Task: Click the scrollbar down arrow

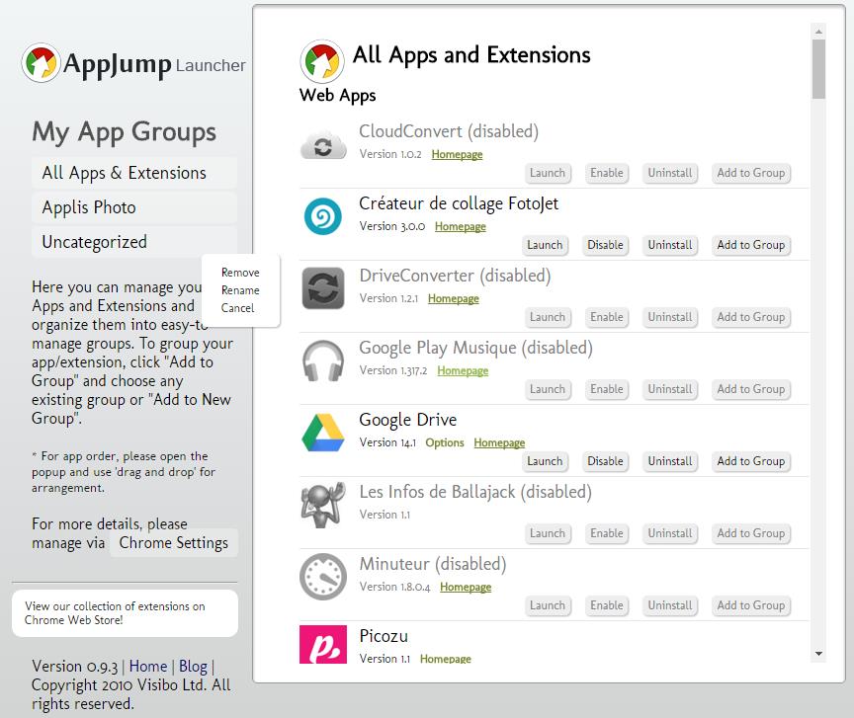Action: (818, 654)
